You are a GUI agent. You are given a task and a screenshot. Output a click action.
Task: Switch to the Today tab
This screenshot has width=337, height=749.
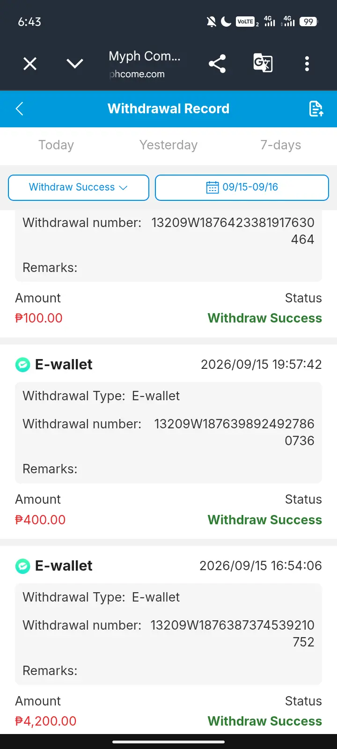point(56,145)
